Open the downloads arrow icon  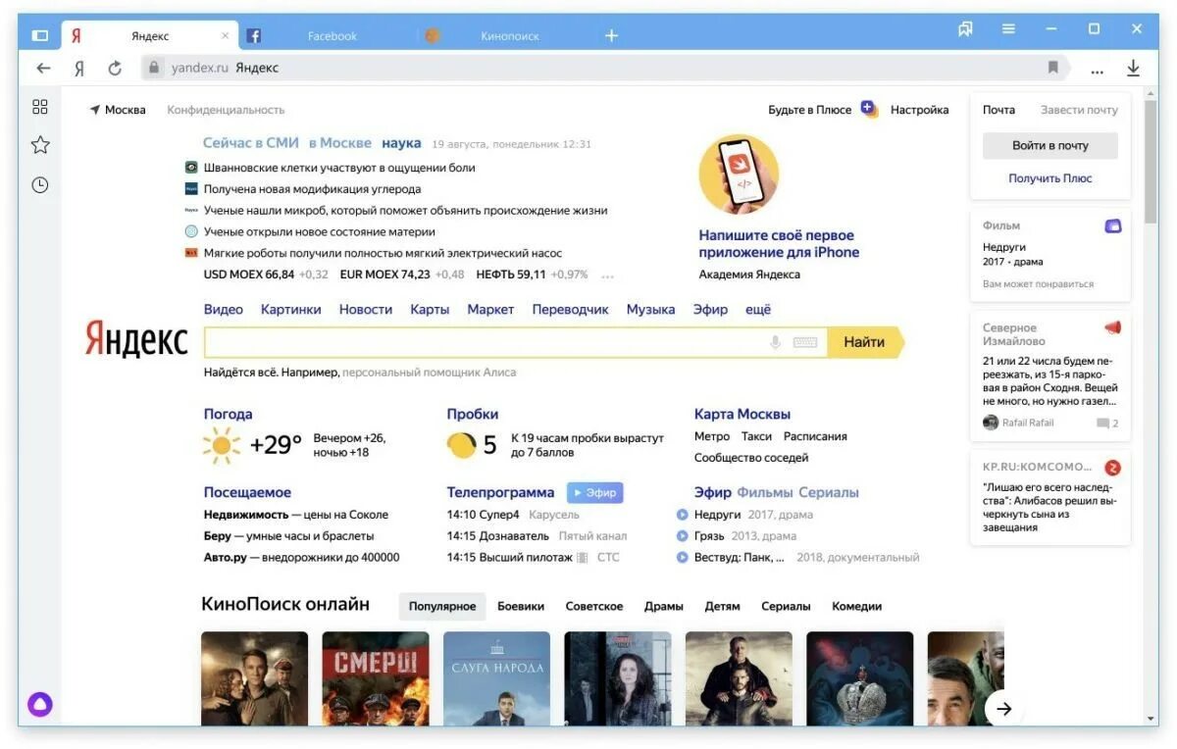point(1133,68)
